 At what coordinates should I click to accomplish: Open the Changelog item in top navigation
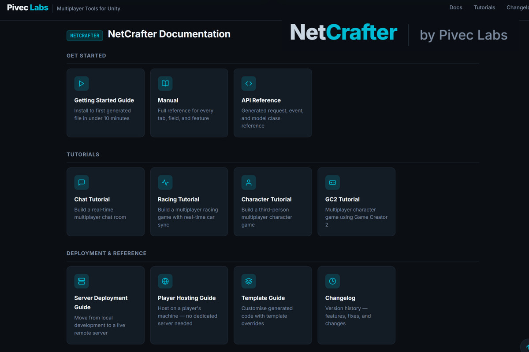coord(518,7)
